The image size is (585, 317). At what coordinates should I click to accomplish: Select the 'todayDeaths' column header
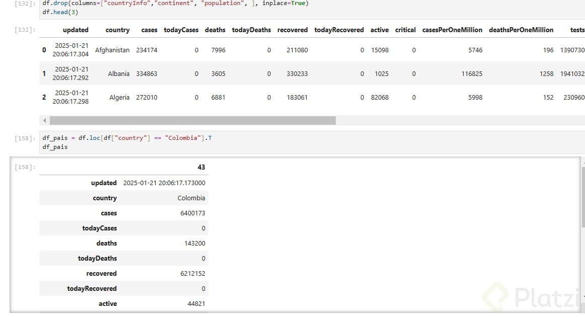tap(251, 30)
